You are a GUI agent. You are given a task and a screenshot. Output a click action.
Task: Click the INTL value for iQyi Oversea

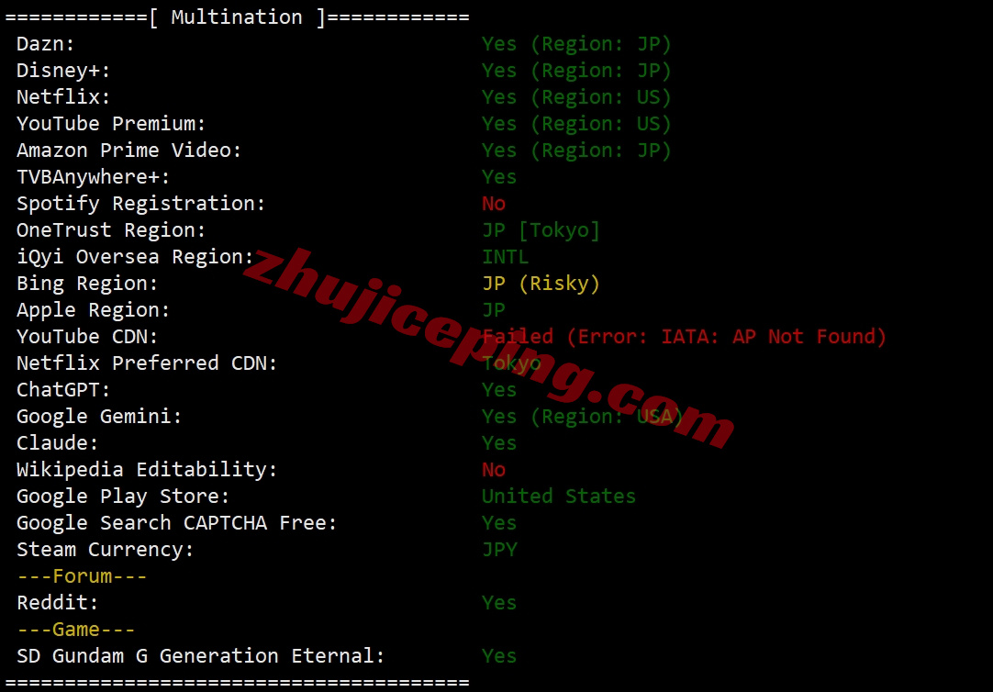pos(505,256)
